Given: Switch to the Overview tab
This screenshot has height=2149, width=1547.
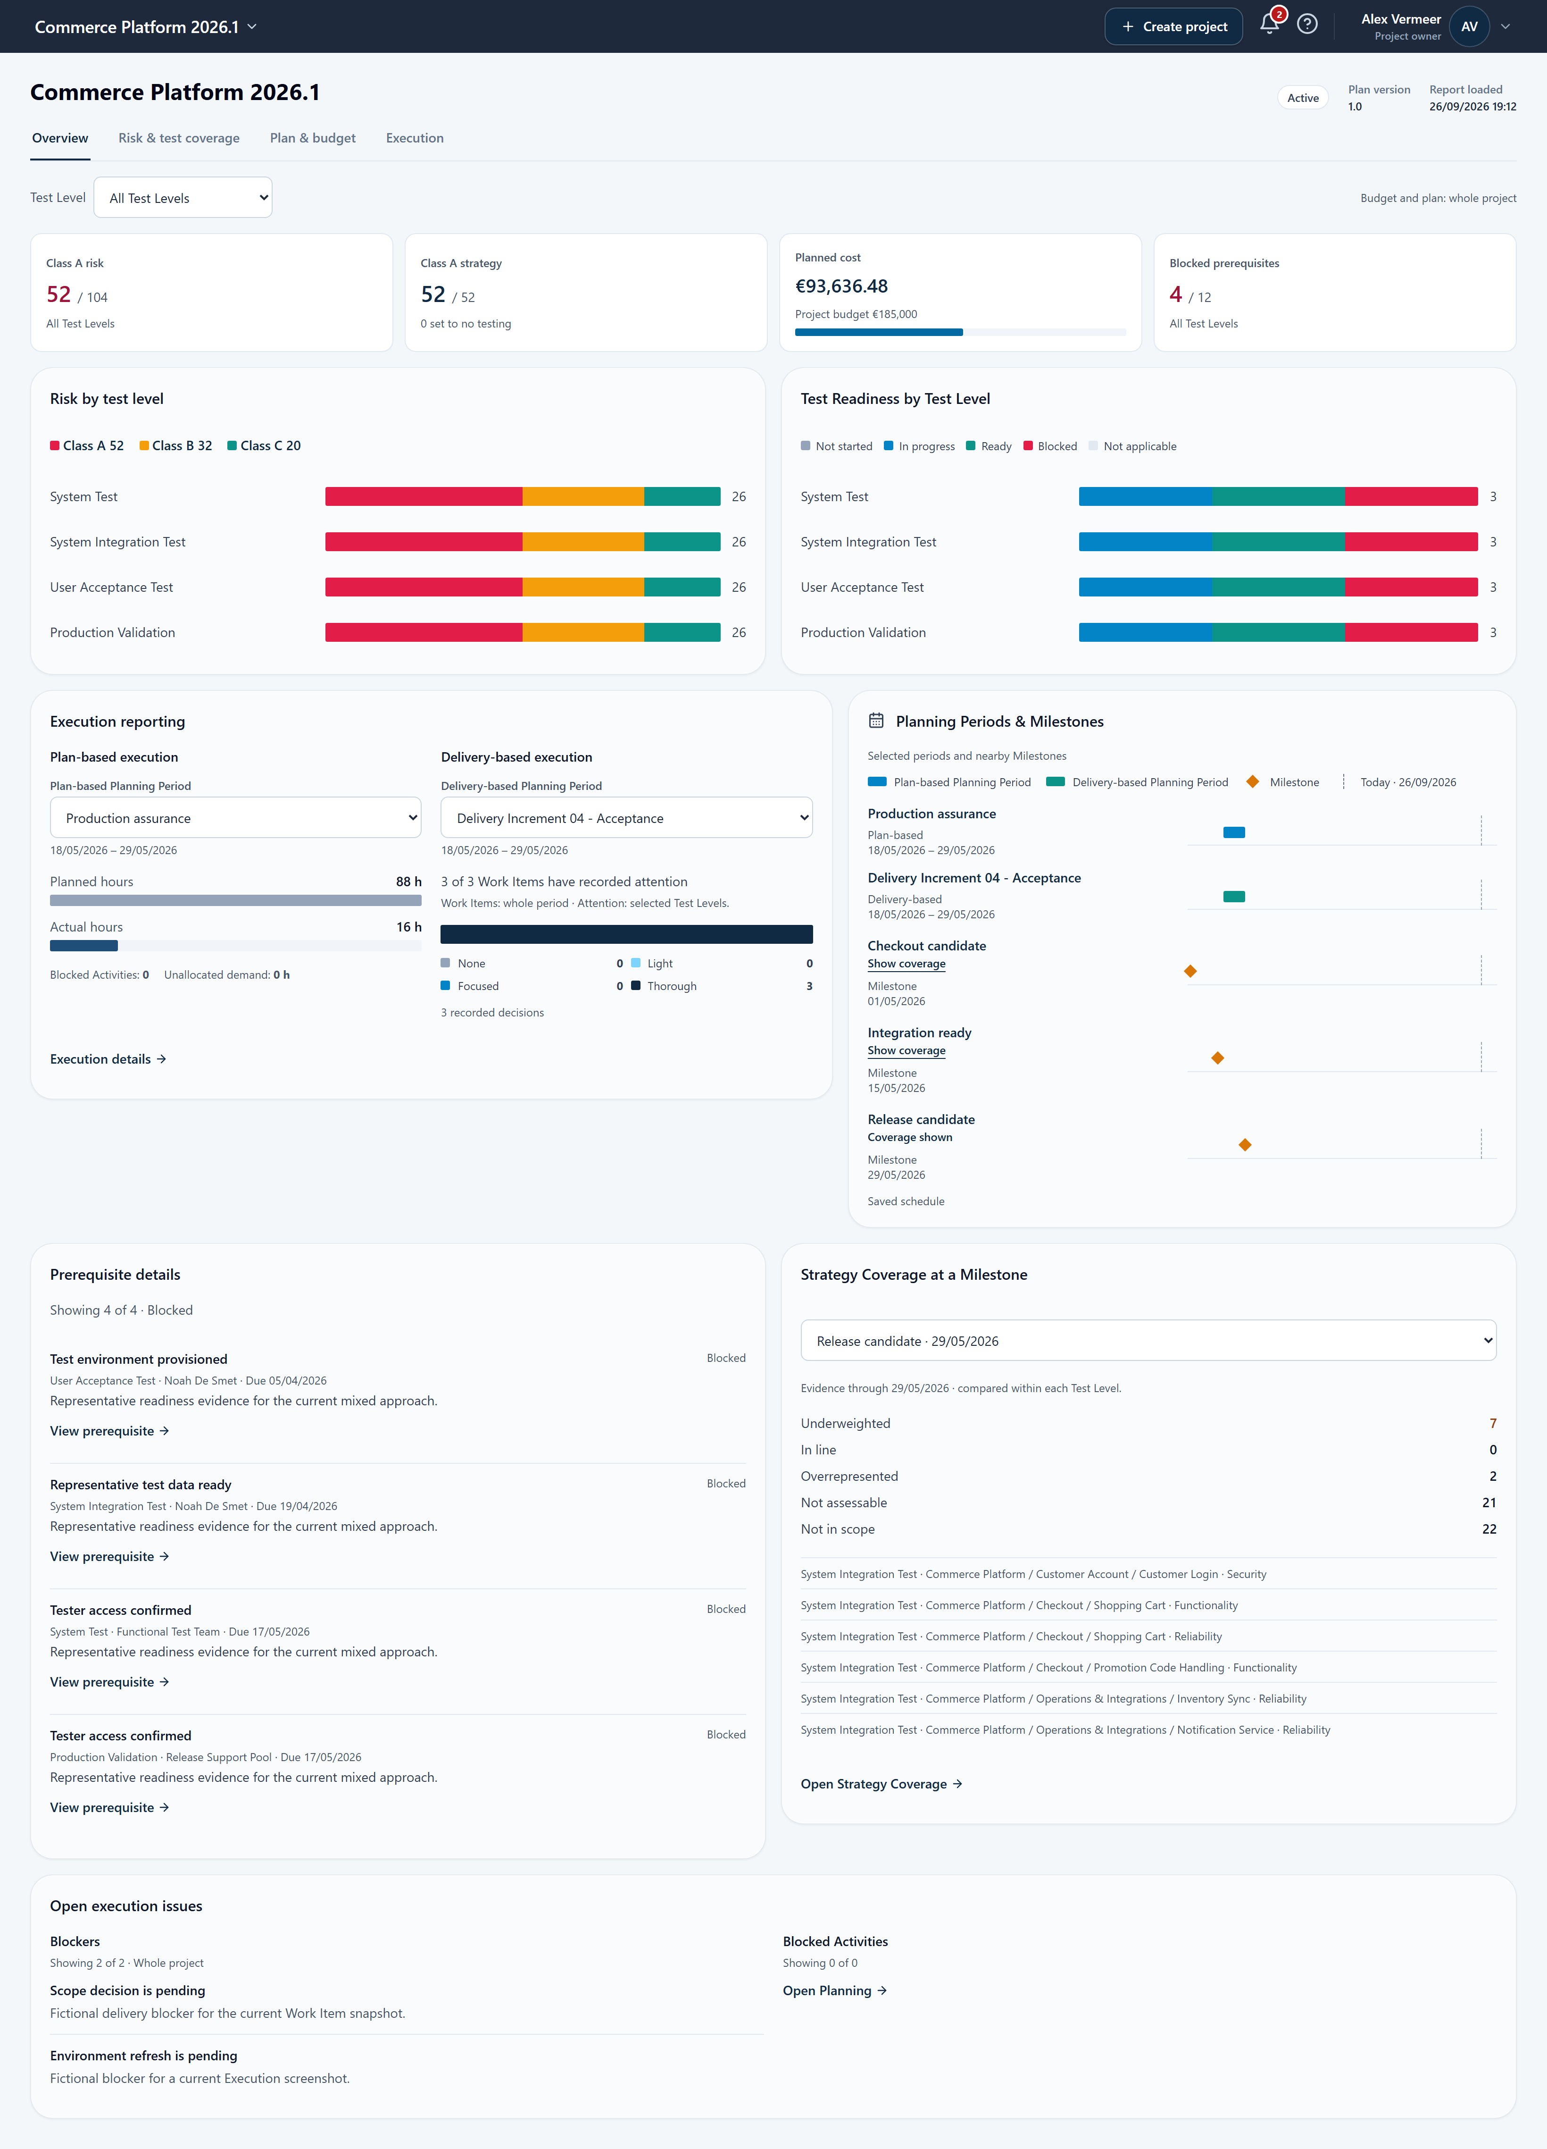Looking at the screenshot, I should (59, 138).
